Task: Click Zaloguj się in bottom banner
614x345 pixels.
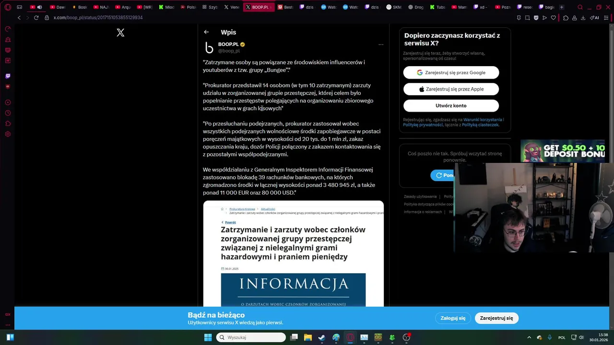Action: pos(453,318)
